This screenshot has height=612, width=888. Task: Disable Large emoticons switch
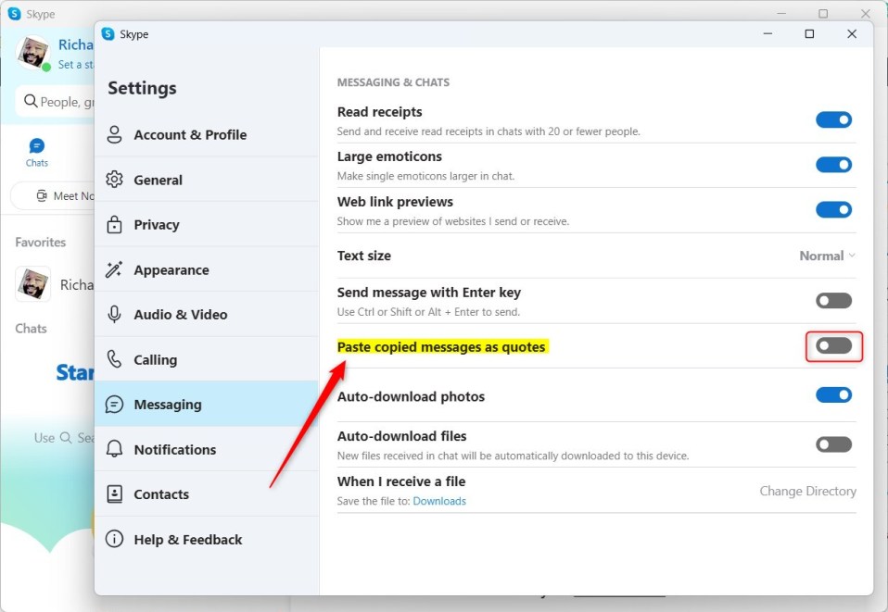(833, 165)
